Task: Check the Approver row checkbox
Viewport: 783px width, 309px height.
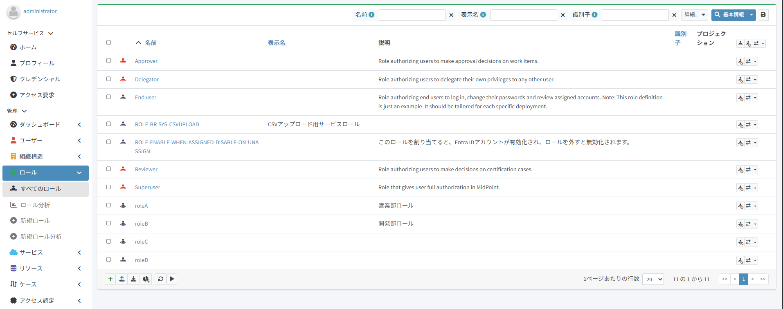Action: (108, 60)
